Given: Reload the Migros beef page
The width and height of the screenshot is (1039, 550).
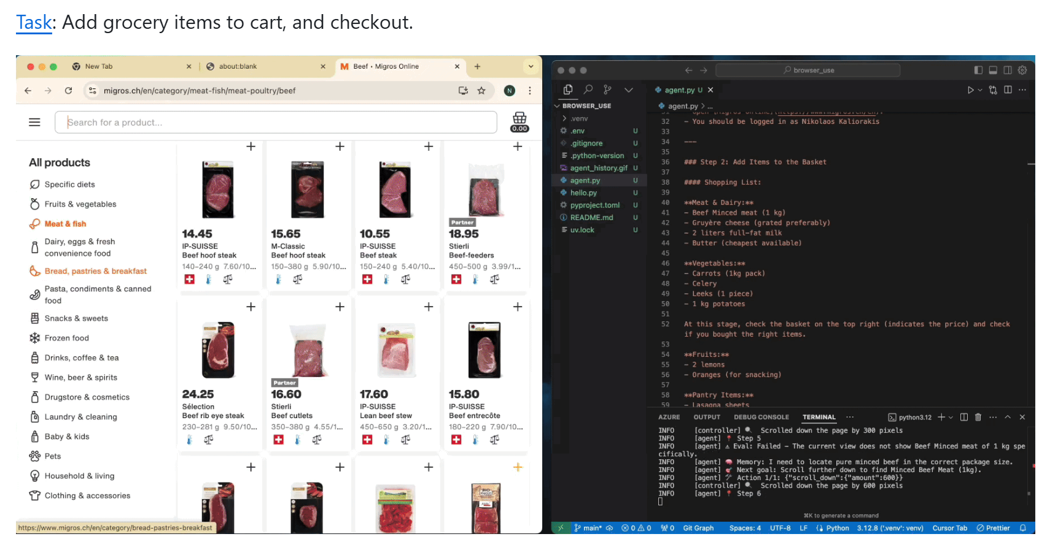Looking at the screenshot, I should click(69, 91).
